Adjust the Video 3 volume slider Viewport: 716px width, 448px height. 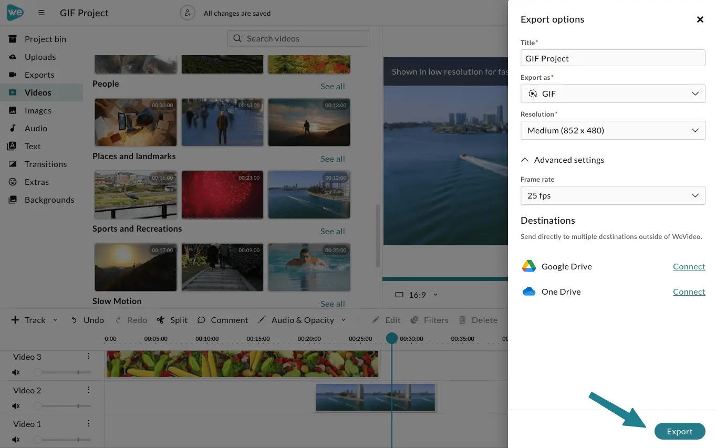[62, 372]
